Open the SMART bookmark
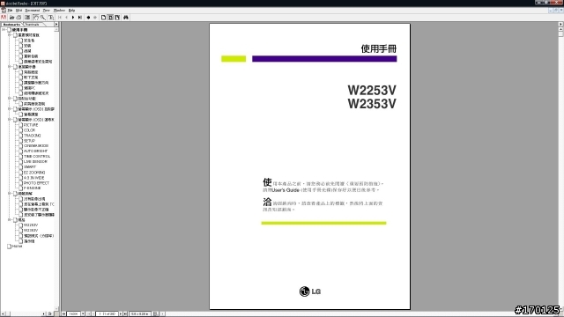This screenshot has height=317, width=564. (30, 167)
